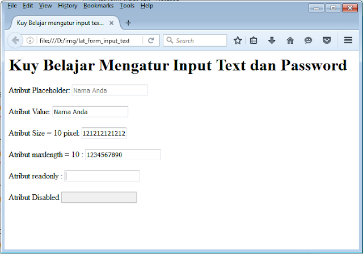Click the Atribut readonly input field
This screenshot has height=254, width=363.
[x=102, y=176]
